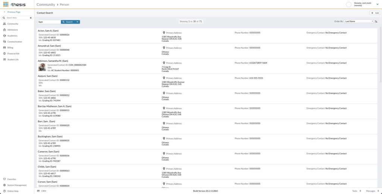Open the Communication menu item
This screenshot has height=194, width=382.
[15, 42]
